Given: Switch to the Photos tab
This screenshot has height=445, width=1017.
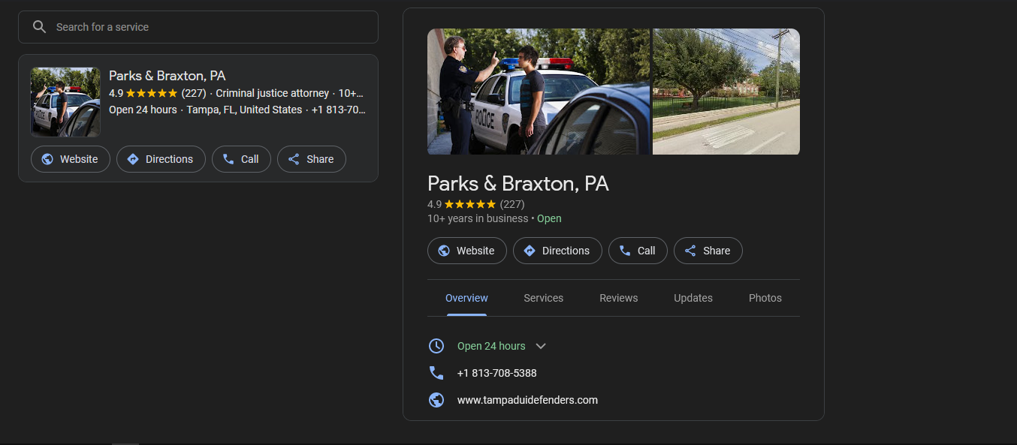Looking at the screenshot, I should pyautogui.click(x=765, y=298).
